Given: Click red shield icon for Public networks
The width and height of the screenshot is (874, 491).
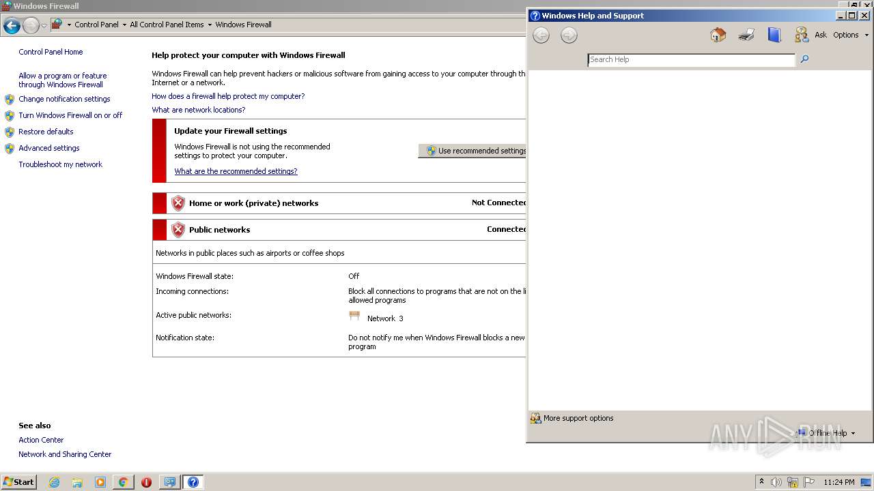Looking at the screenshot, I should pyautogui.click(x=178, y=229).
